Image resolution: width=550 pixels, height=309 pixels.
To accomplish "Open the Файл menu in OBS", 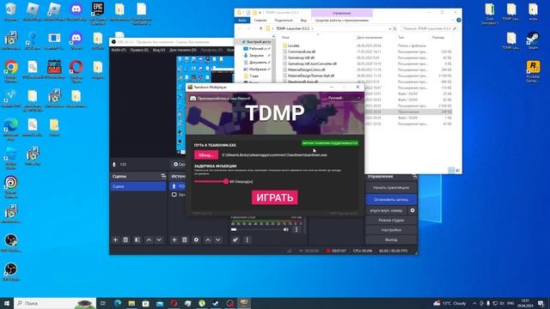I will [119, 50].
